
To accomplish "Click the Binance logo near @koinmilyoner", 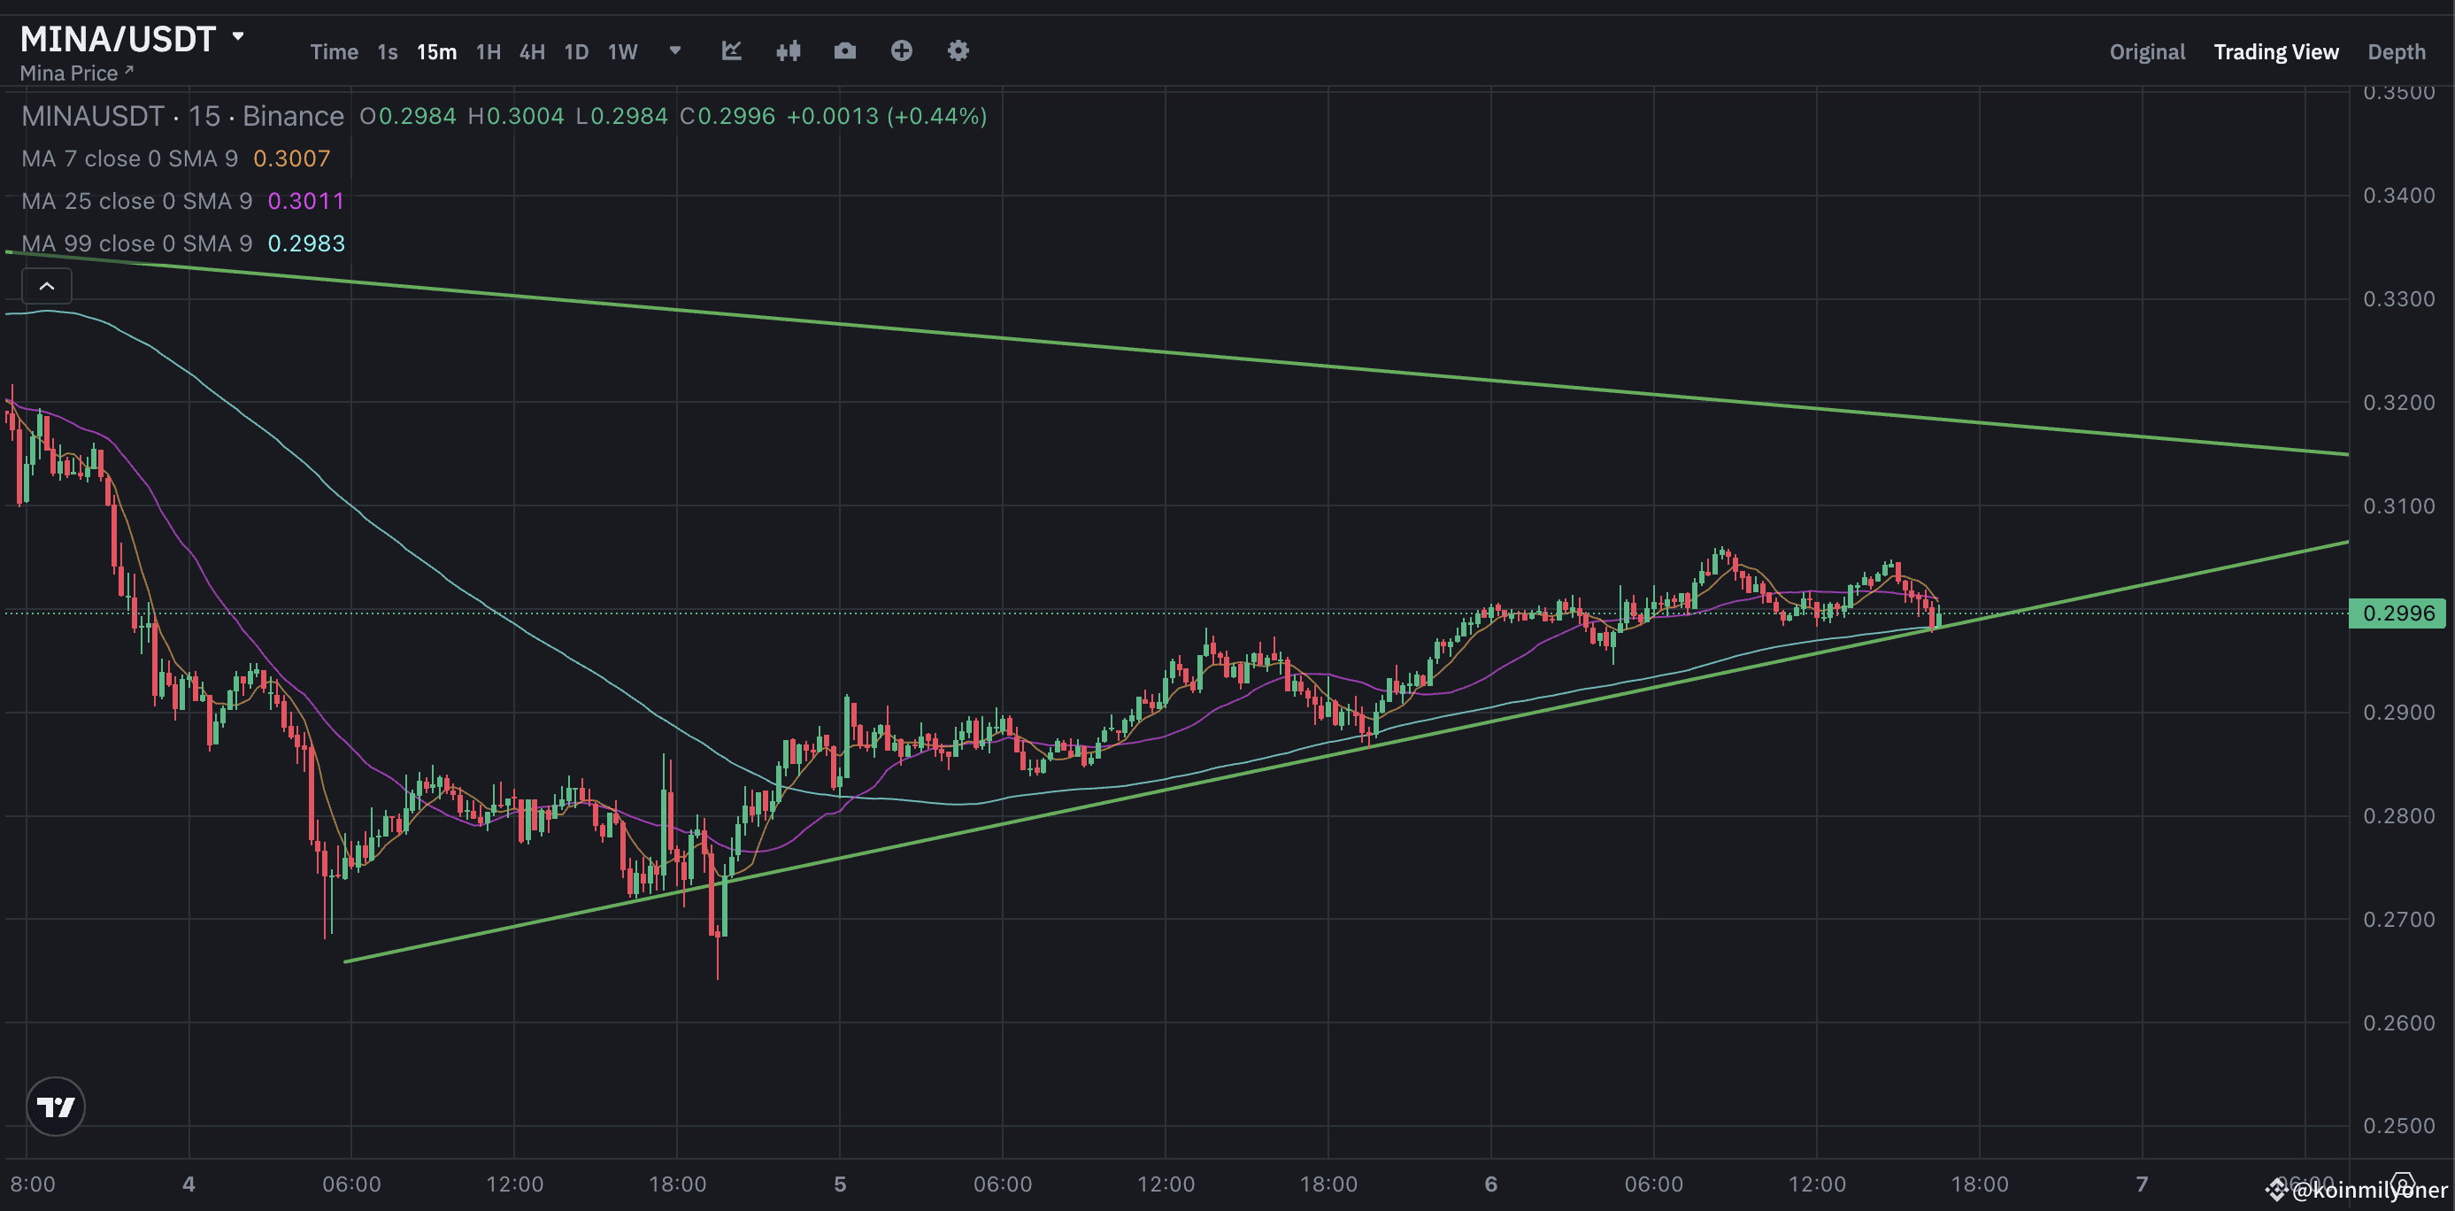I will [2277, 1189].
